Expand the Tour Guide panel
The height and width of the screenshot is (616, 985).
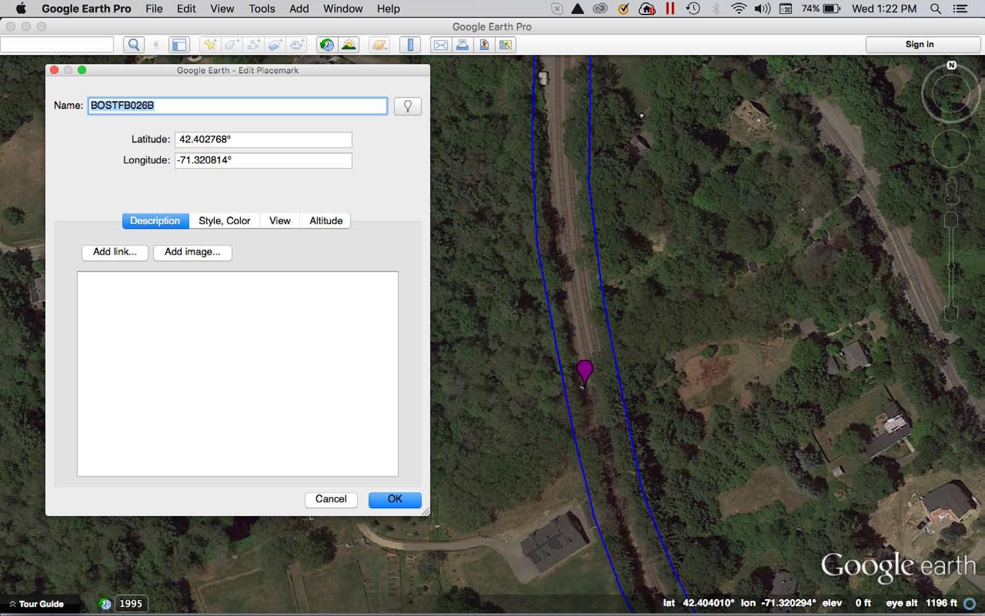36,604
